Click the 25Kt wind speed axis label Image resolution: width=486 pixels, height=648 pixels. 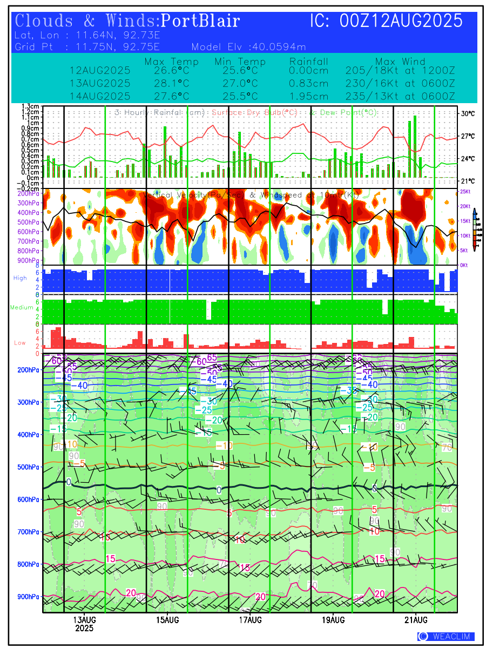[464, 192]
